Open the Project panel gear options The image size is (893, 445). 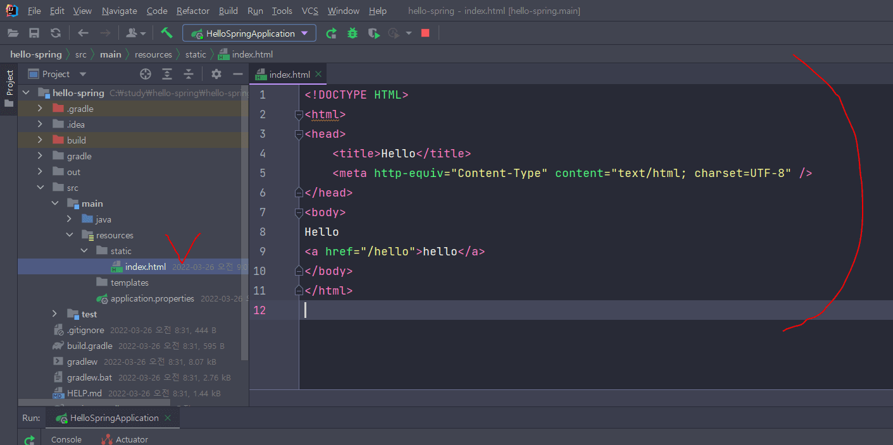point(216,74)
